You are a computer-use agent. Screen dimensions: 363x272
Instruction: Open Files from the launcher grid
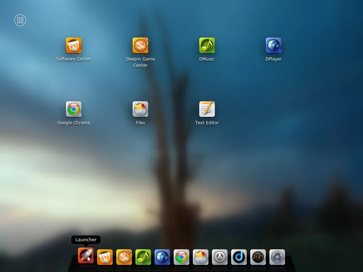click(x=140, y=109)
